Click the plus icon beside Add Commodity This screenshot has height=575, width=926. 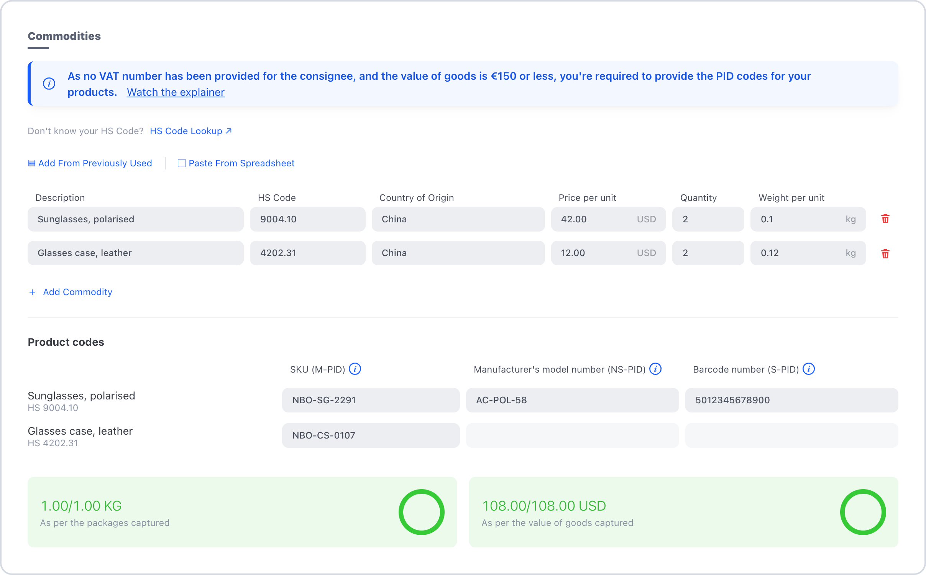coord(32,292)
